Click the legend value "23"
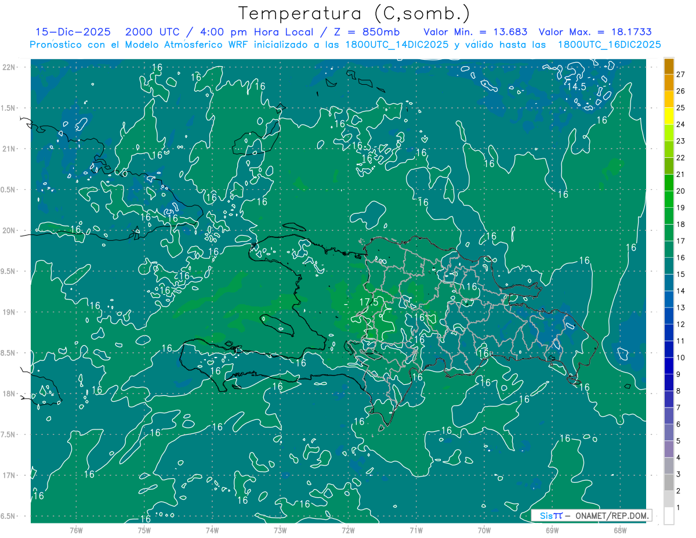The image size is (696, 538). coord(681,141)
